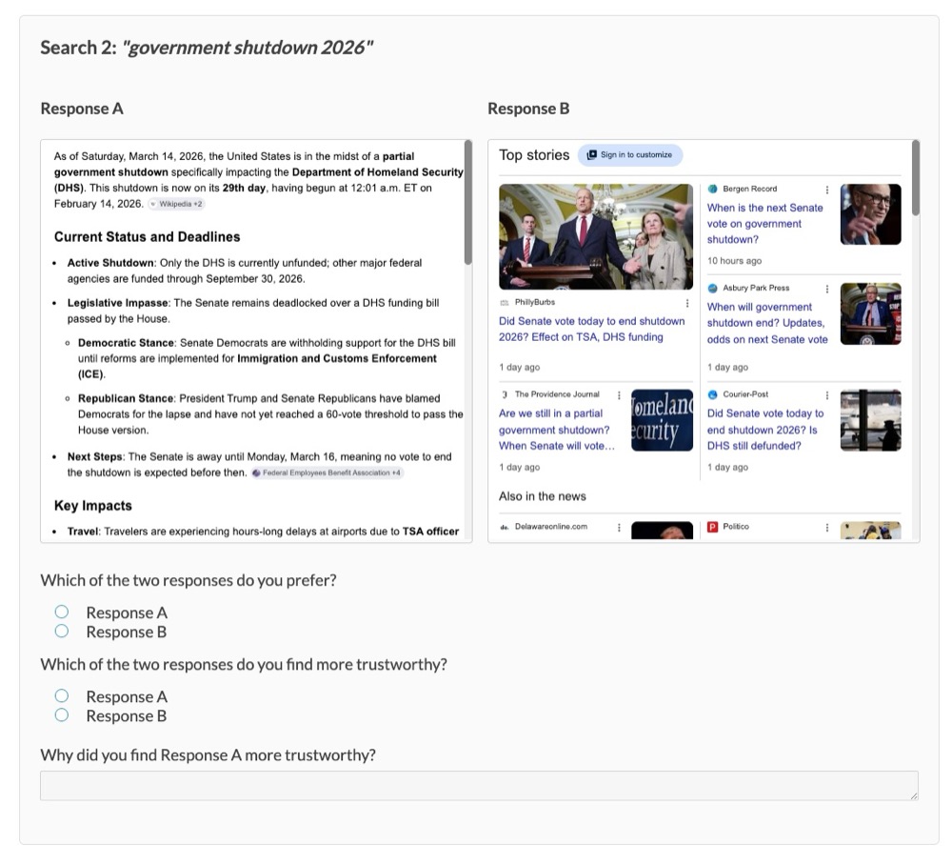
Task: Open Asbury Park Press shutdown end article
Action: (x=767, y=323)
